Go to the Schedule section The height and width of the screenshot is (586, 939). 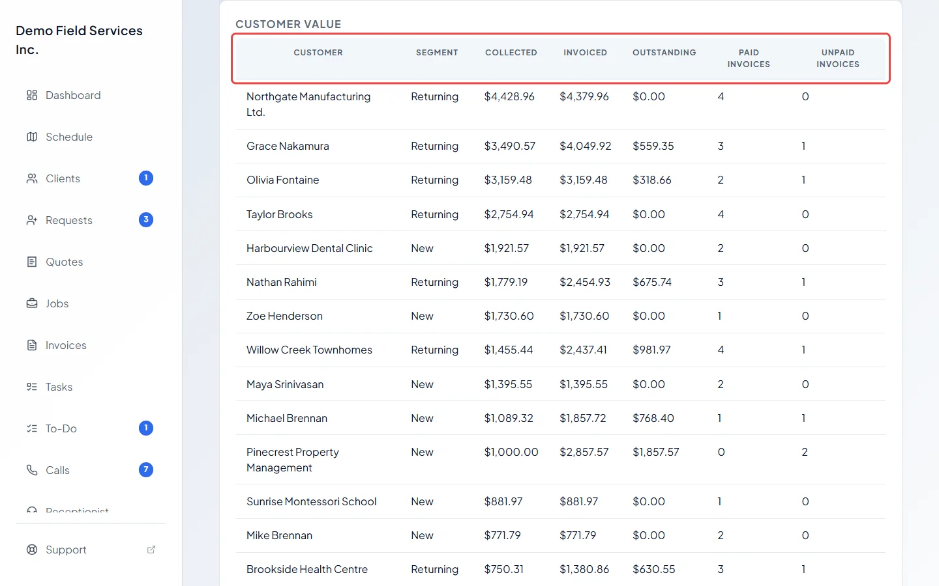pos(91,137)
